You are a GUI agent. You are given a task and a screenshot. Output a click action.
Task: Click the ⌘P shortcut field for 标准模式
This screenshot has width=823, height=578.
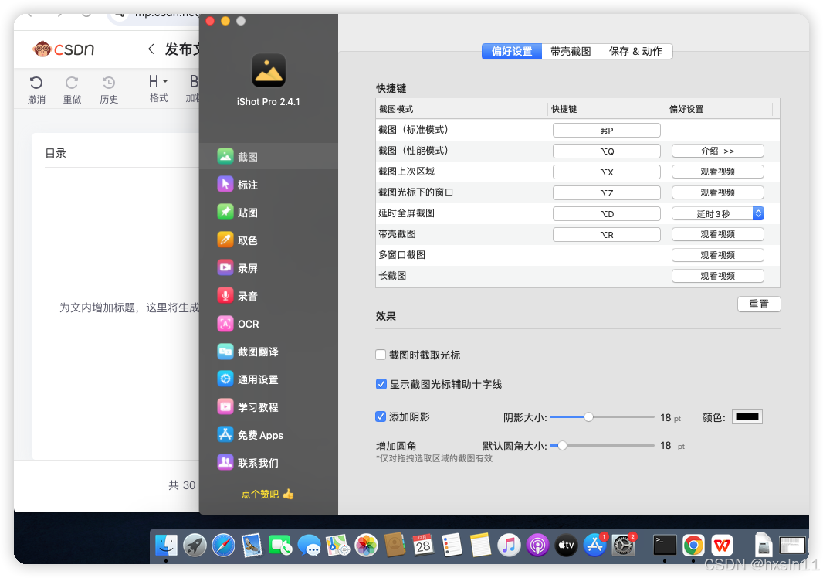606,131
